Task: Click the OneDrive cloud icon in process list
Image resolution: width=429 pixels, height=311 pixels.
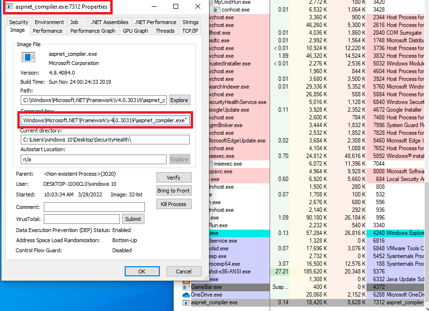Action: 186,295
